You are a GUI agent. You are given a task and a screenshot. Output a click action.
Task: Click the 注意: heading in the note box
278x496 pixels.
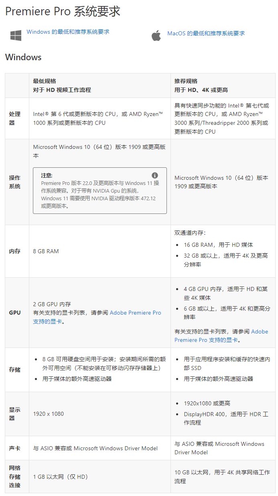coord(47,175)
